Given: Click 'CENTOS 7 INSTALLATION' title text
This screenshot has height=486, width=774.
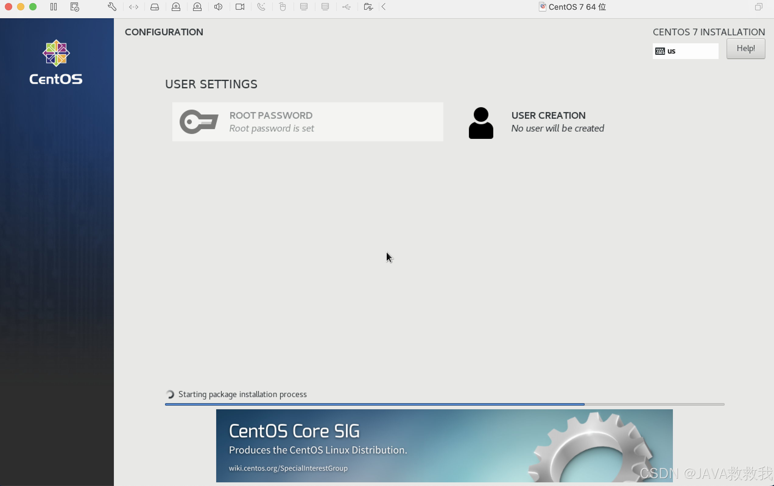Looking at the screenshot, I should click(x=709, y=32).
